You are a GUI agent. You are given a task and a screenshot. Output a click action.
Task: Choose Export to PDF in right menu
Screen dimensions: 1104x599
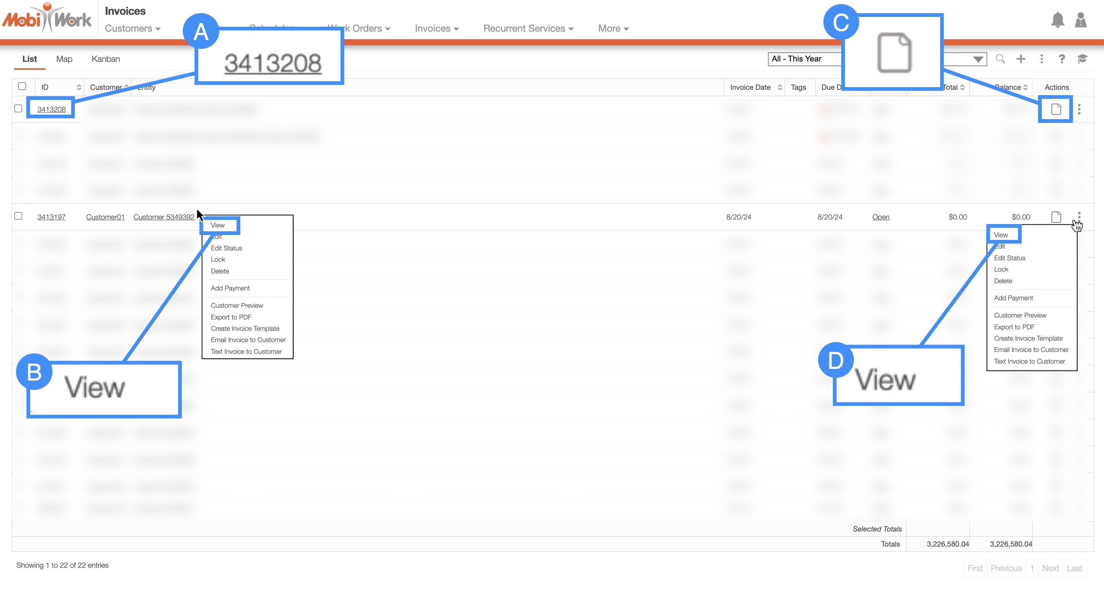click(x=1014, y=327)
